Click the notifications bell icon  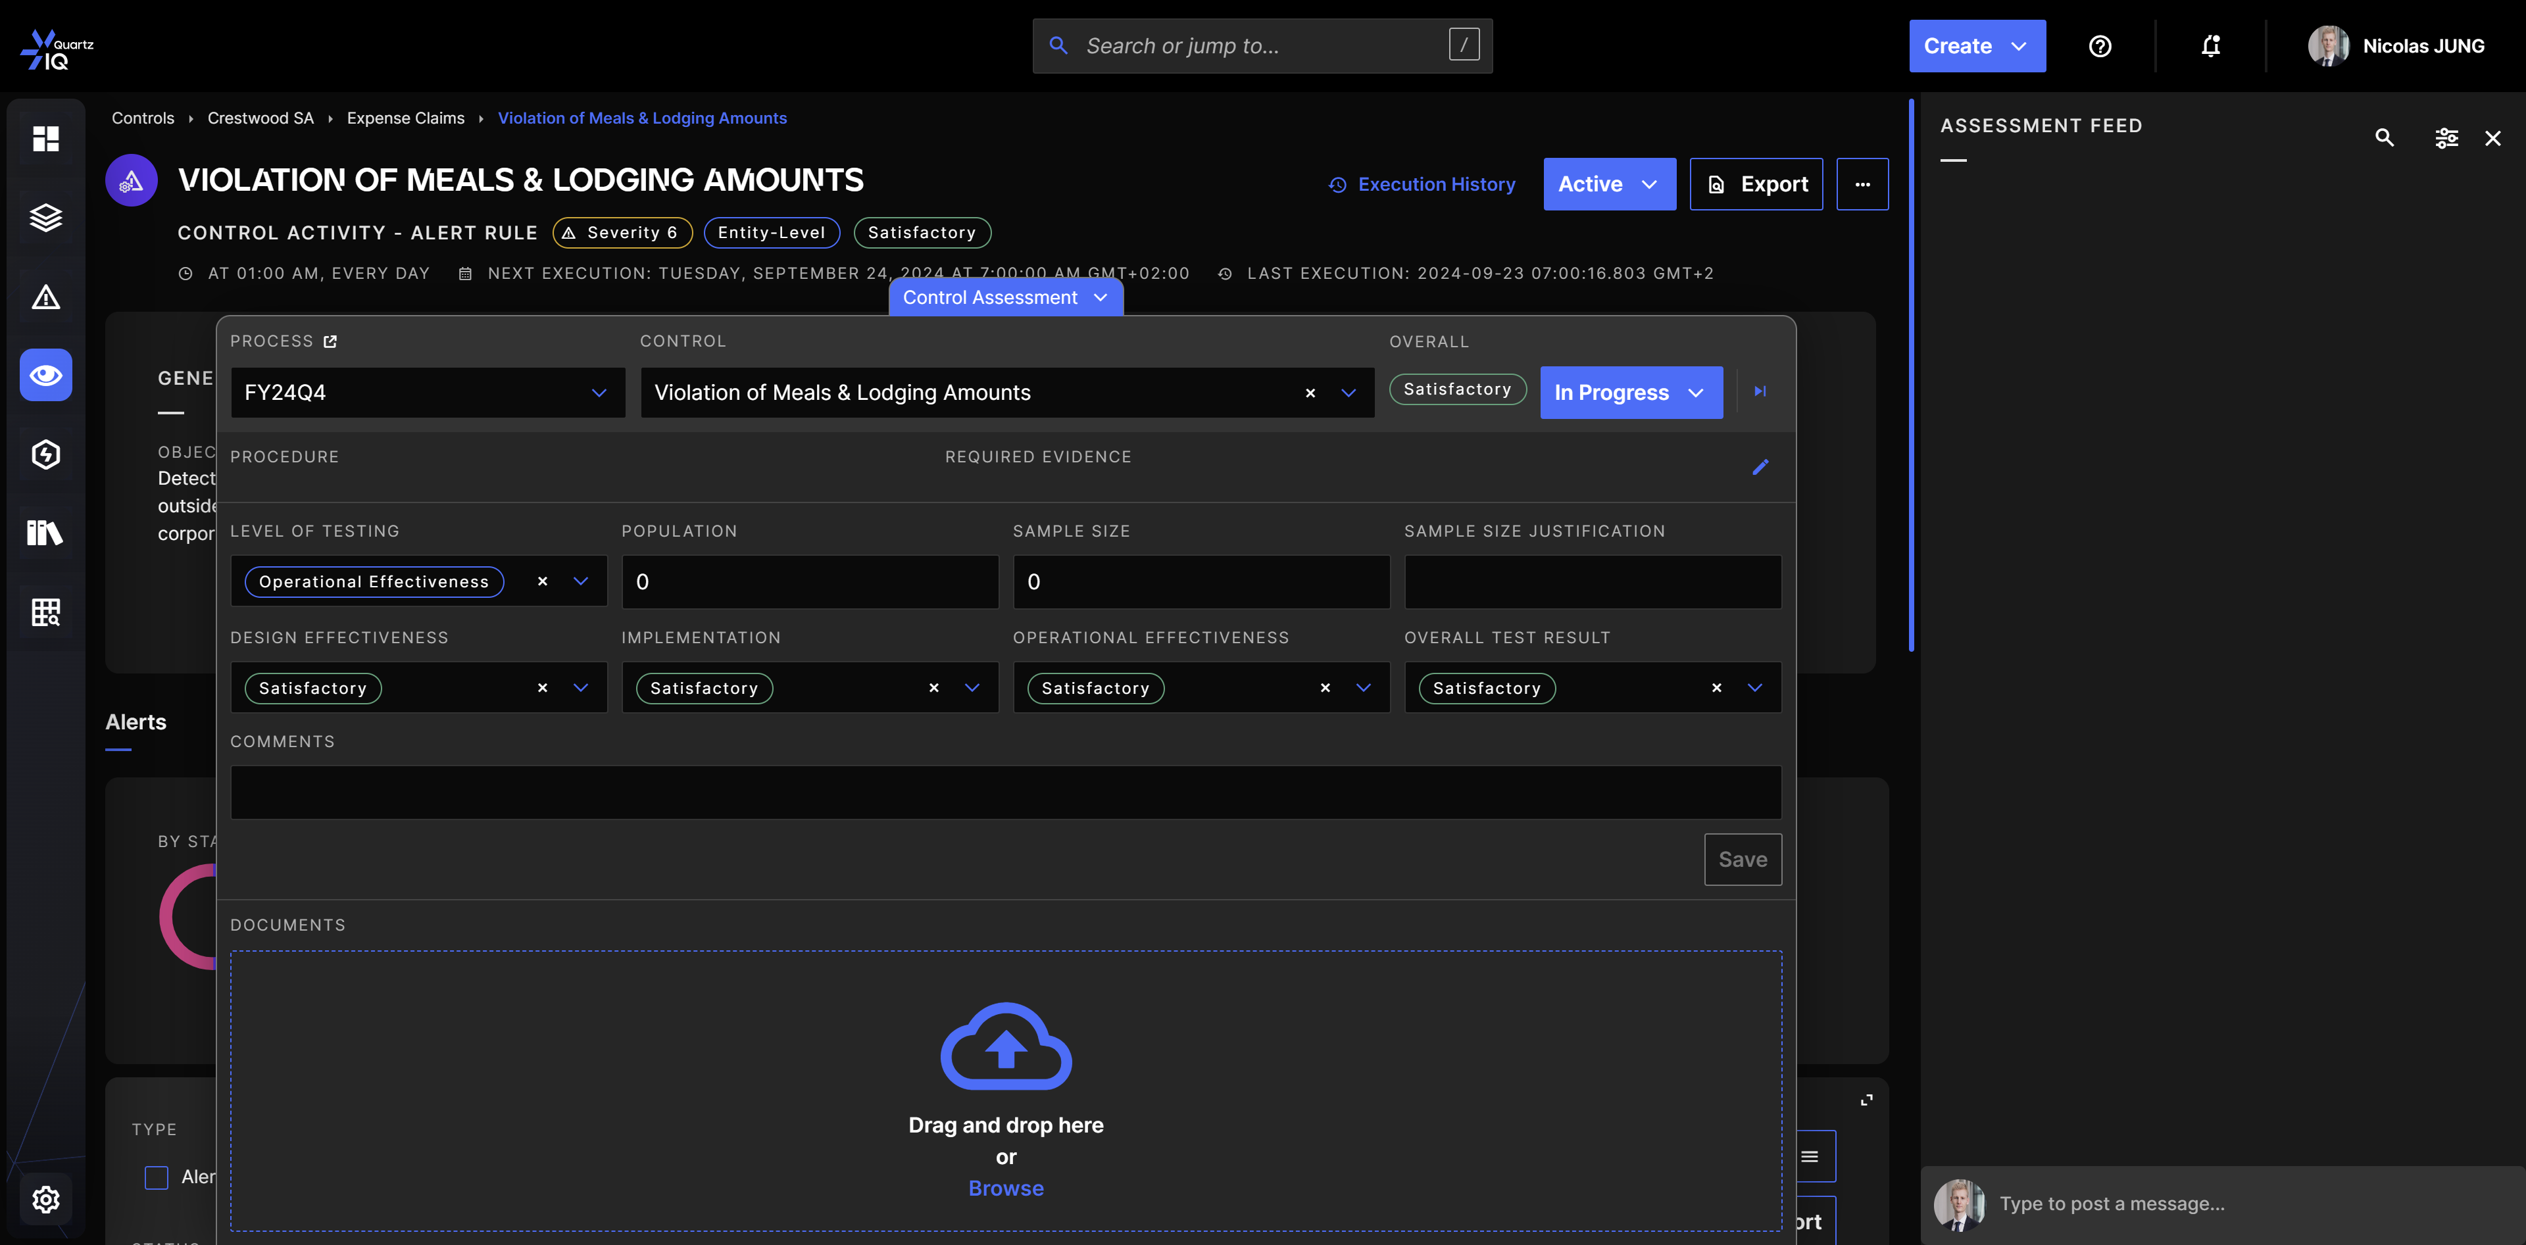pyautogui.click(x=2210, y=46)
